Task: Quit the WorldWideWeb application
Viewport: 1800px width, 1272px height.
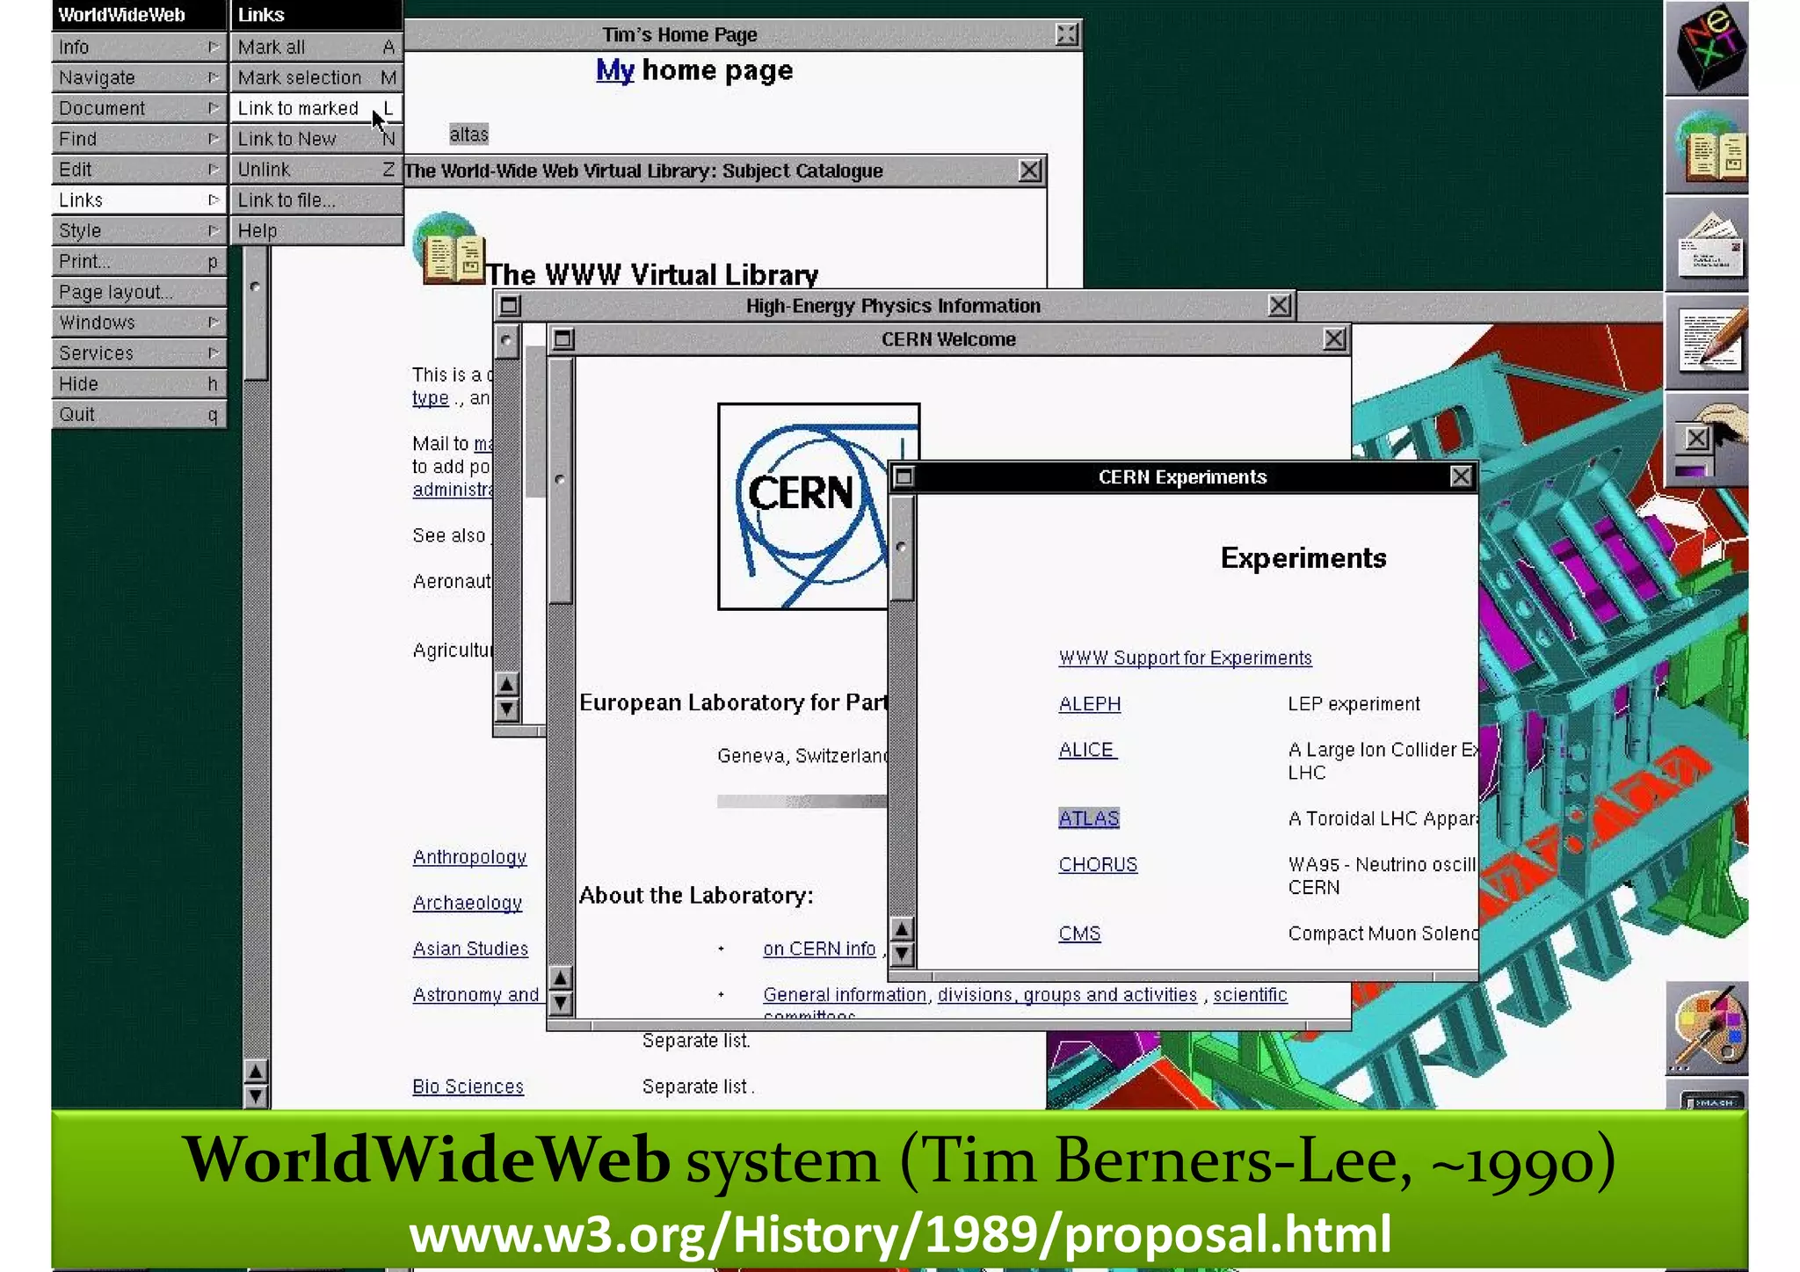Action: click(139, 415)
